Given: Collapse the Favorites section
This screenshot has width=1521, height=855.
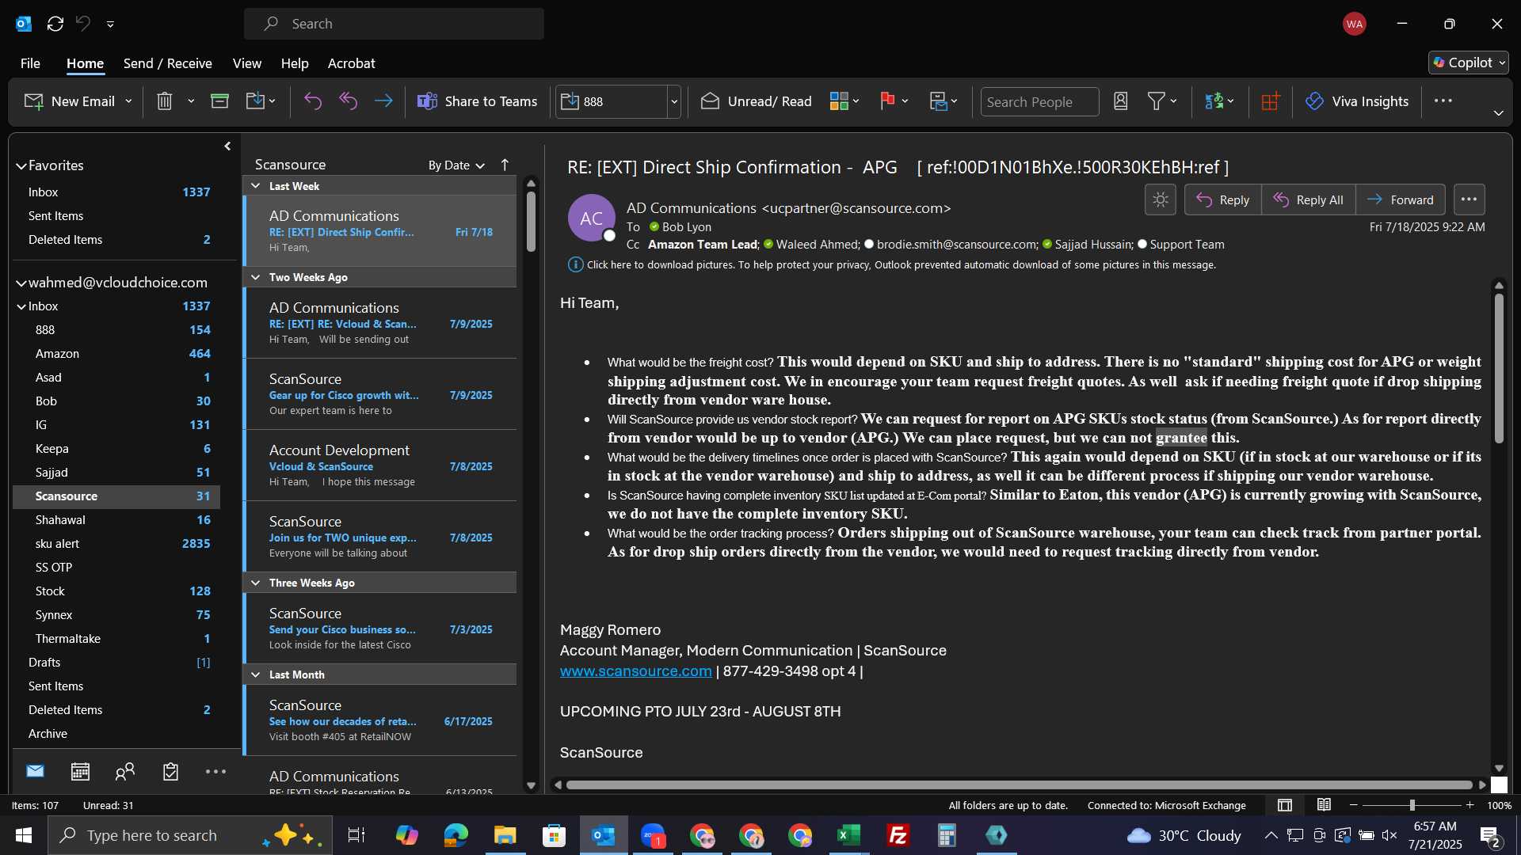Looking at the screenshot, I should pyautogui.click(x=21, y=165).
